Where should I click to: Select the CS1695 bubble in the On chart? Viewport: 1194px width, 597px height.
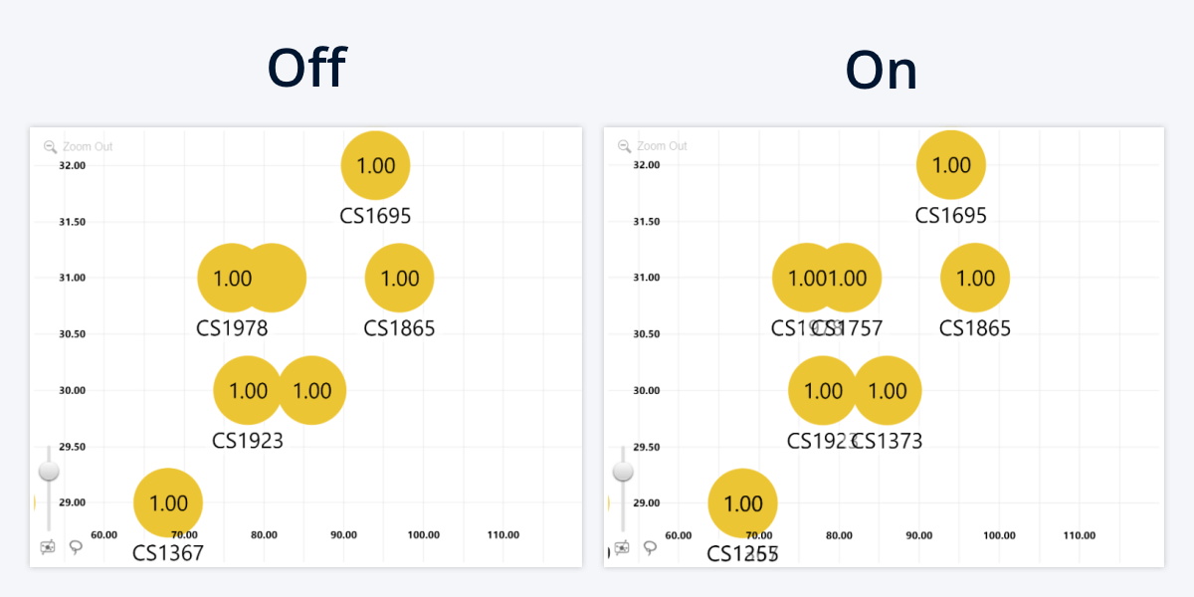(951, 165)
